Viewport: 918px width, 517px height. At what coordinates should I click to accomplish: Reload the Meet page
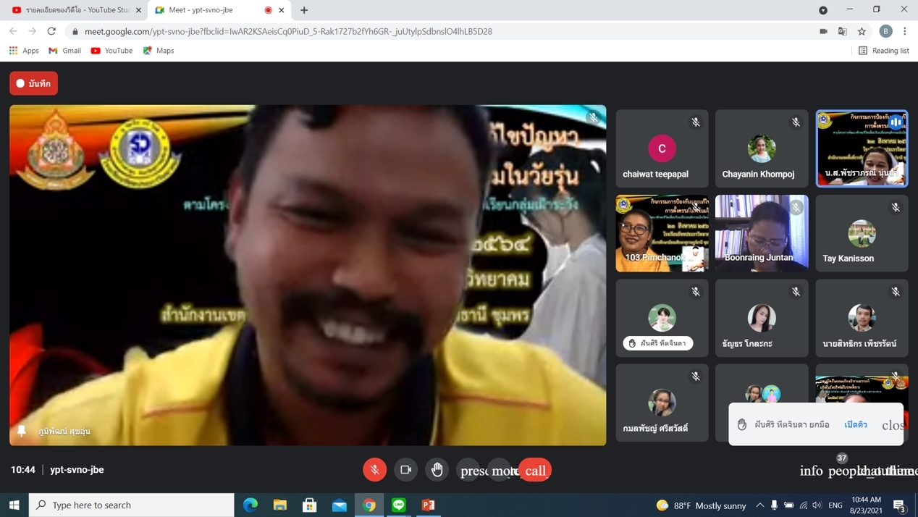[x=51, y=31]
